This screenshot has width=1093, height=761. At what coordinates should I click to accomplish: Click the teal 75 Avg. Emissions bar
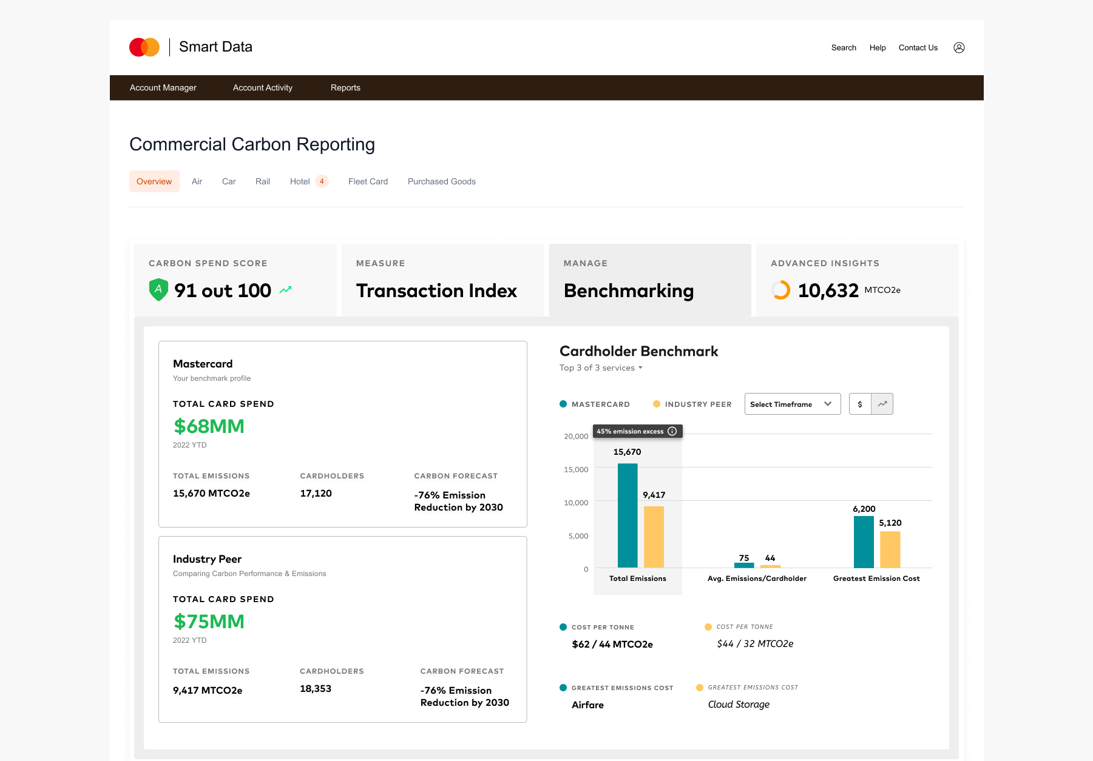tap(744, 565)
